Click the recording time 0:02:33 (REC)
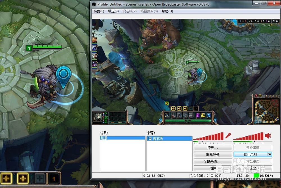The height and width of the screenshot is (188, 281). 154,176
